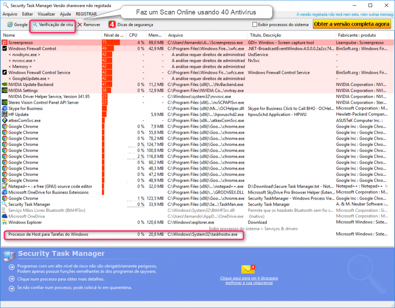Click the Notepad++ process icon
Image resolution: width=395 pixels, height=308 pixels.
coord(4,186)
